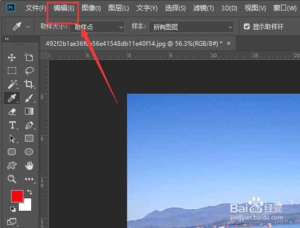The height and width of the screenshot is (228, 300).
Task: Open the 滤镜(T) menu
Action: point(203,8)
